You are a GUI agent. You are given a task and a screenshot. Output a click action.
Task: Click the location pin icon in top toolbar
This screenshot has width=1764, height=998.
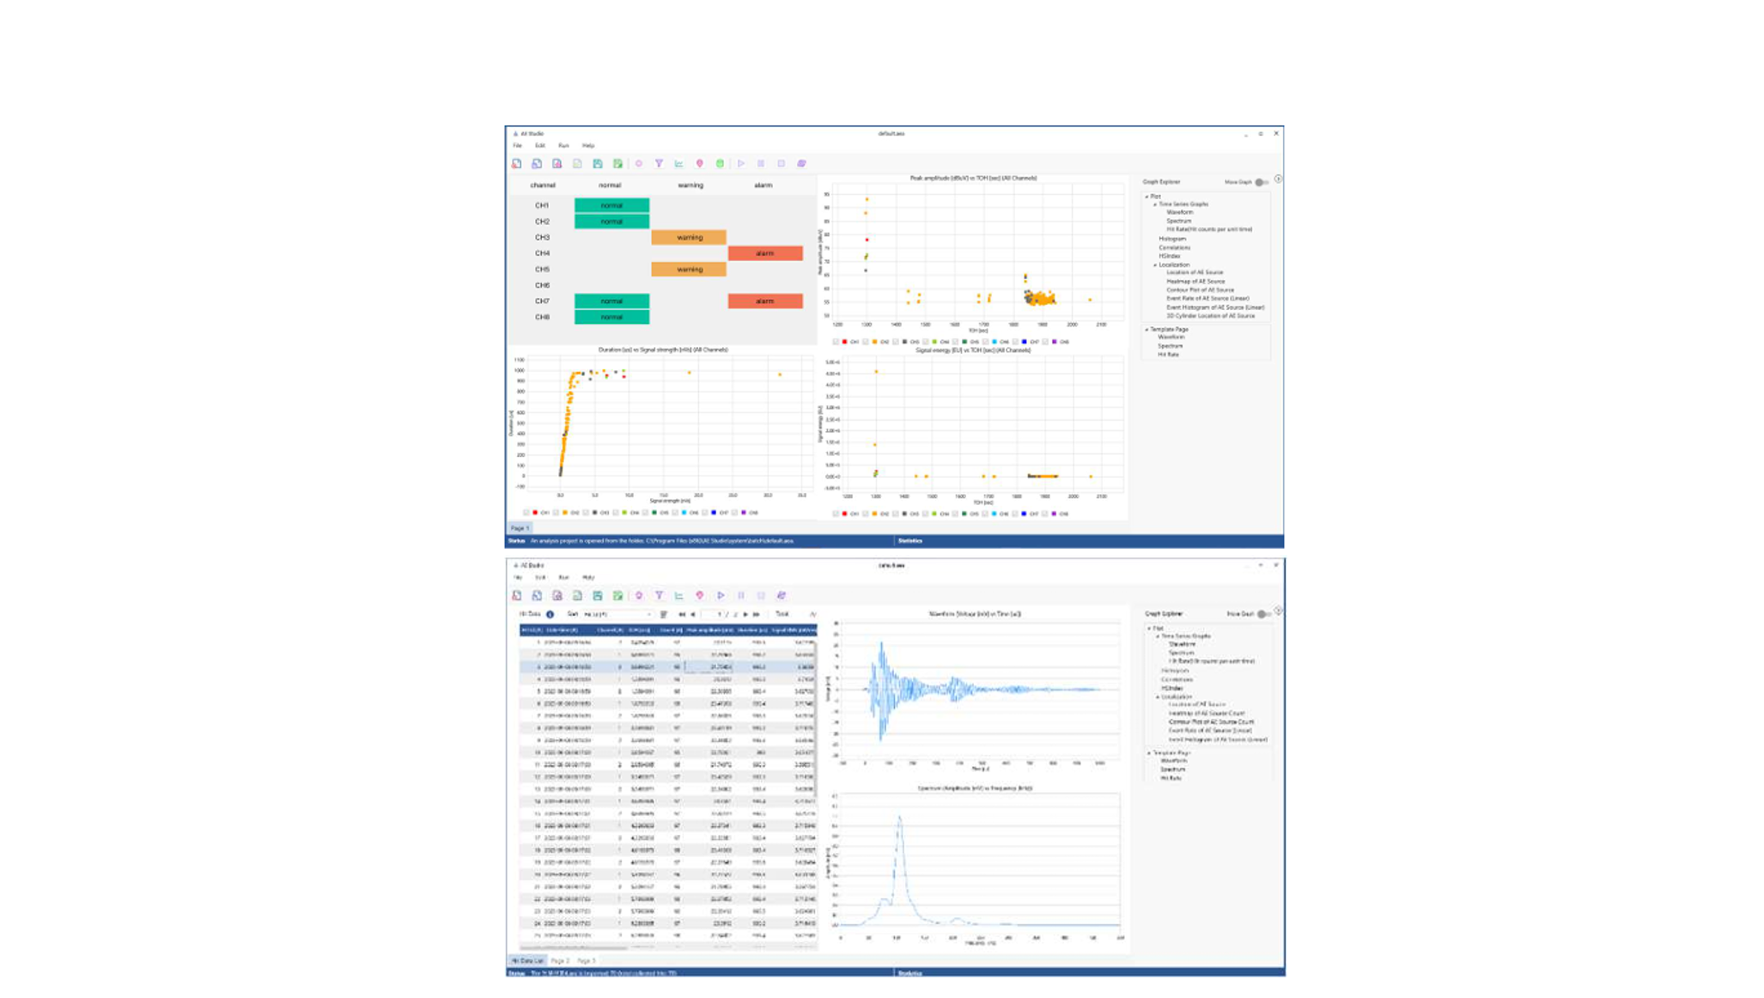tap(699, 163)
